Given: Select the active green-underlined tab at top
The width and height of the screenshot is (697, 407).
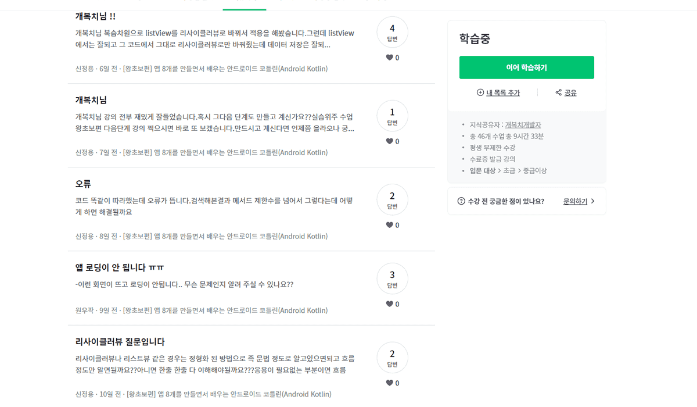Looking at the screenshot, I should tap(245, 5).
